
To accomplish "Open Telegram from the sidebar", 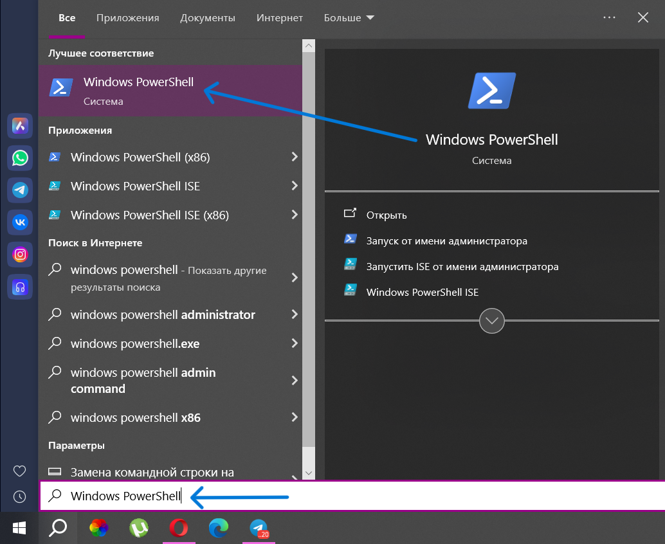I will tap(20, 190).
